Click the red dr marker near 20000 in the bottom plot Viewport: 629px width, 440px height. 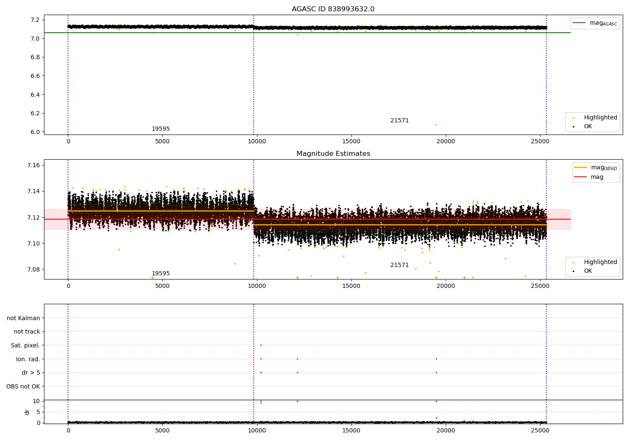[x=436, y=401]
